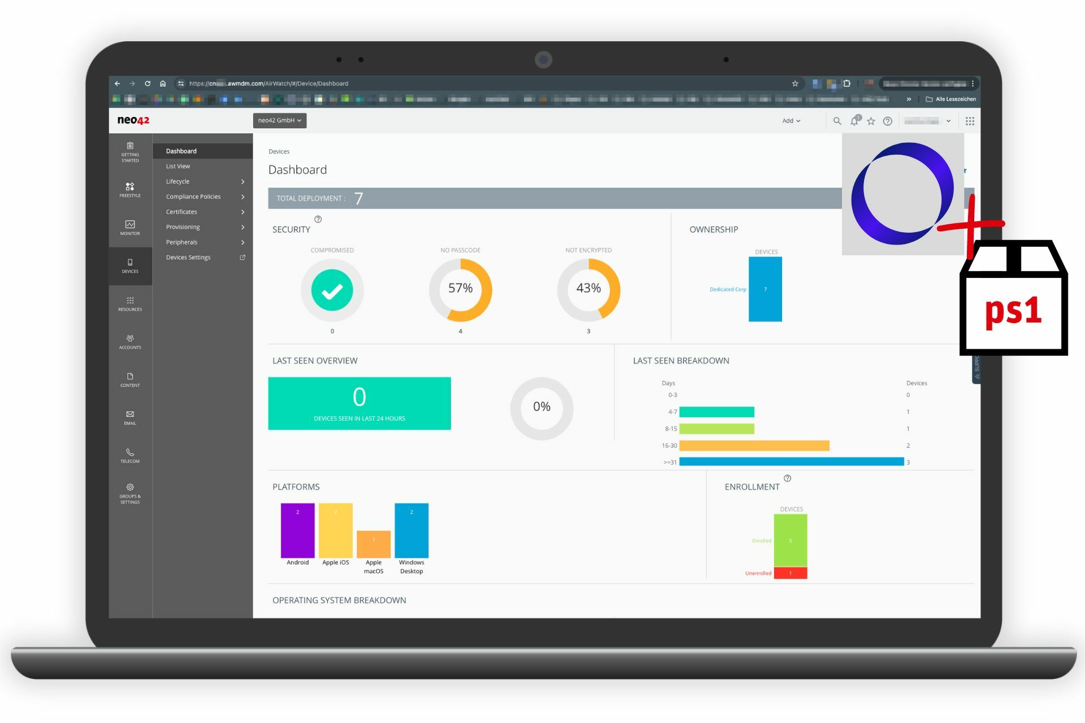Click the Telecom icon in sidebar
This screenshot has height=723, width=1085.
click(129, 452)
